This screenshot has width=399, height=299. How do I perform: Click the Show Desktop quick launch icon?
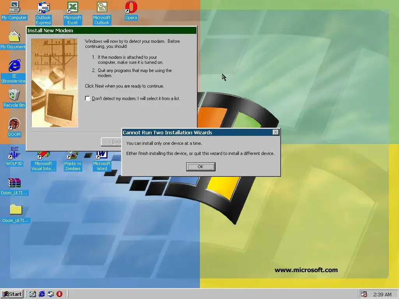tap(33, 294)
